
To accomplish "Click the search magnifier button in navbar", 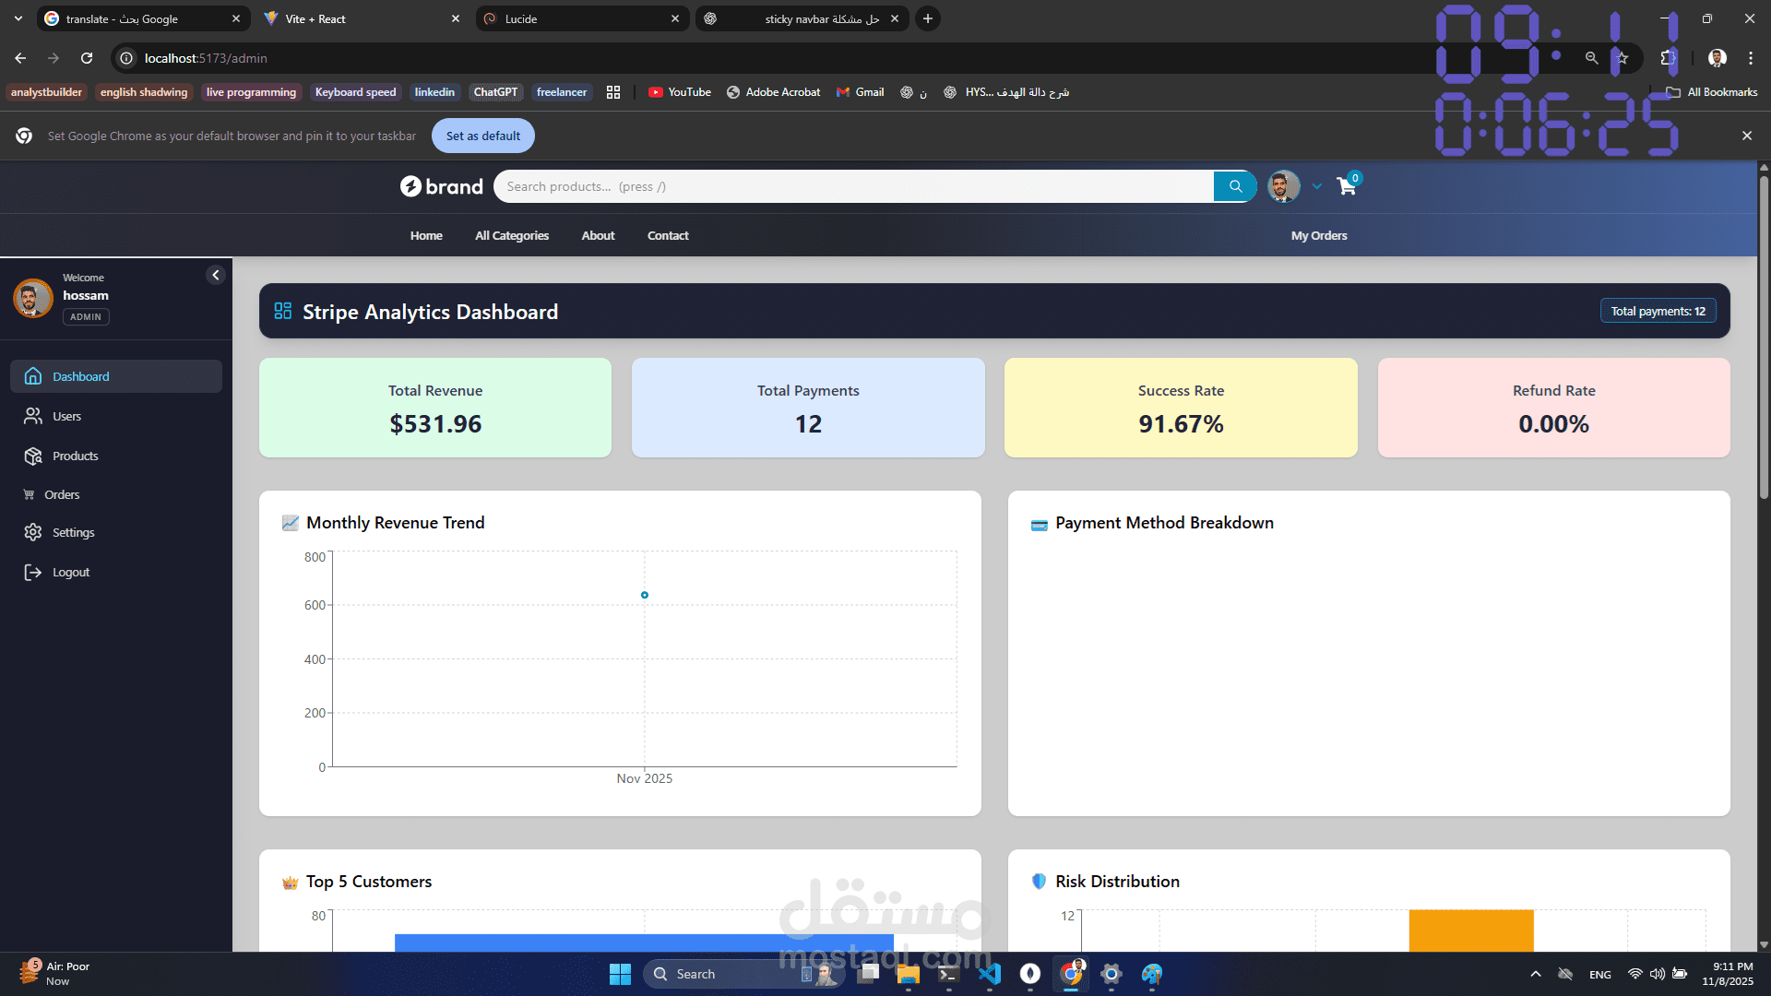I will [1235, 186].
